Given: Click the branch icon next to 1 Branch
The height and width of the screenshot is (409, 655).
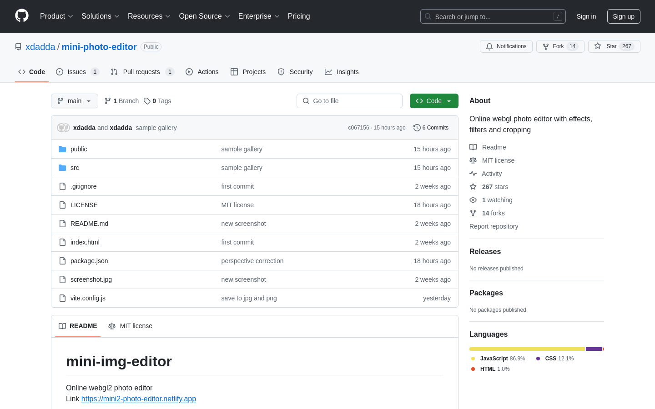Looking at the screenshot, I should 108,101.
